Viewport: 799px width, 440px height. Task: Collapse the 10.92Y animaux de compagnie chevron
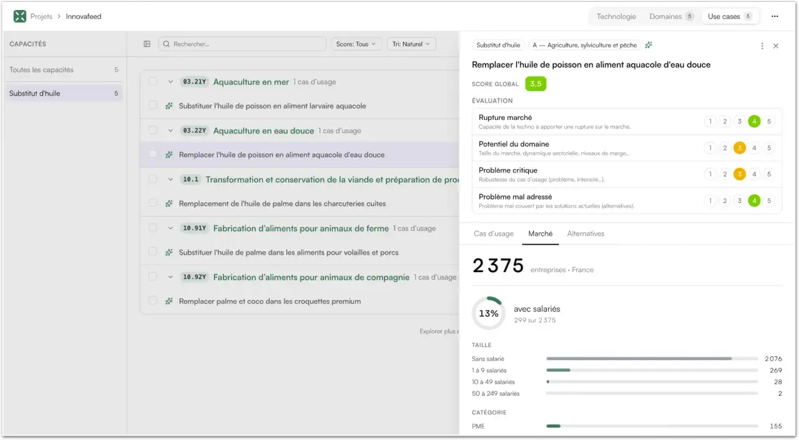coord(170,277)
